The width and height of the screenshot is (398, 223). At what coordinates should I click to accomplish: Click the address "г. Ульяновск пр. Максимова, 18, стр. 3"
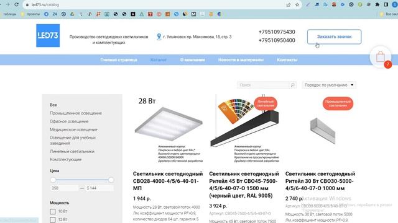coord(197,37)
